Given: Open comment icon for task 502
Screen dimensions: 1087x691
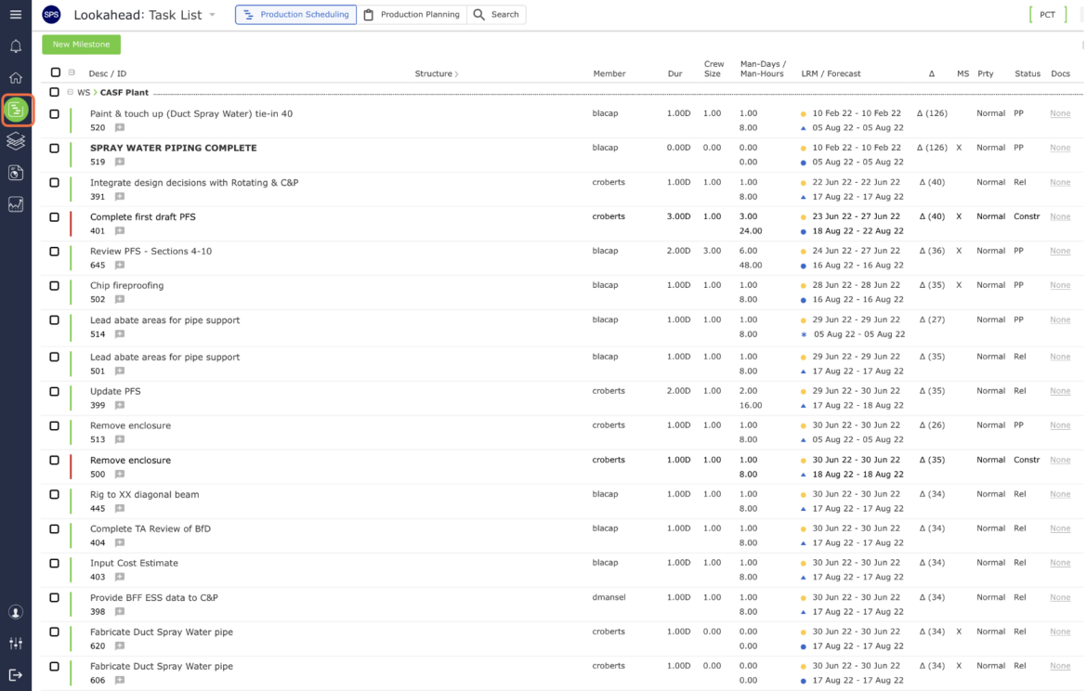Looking at the screenshot, I should tap(120, 299).
